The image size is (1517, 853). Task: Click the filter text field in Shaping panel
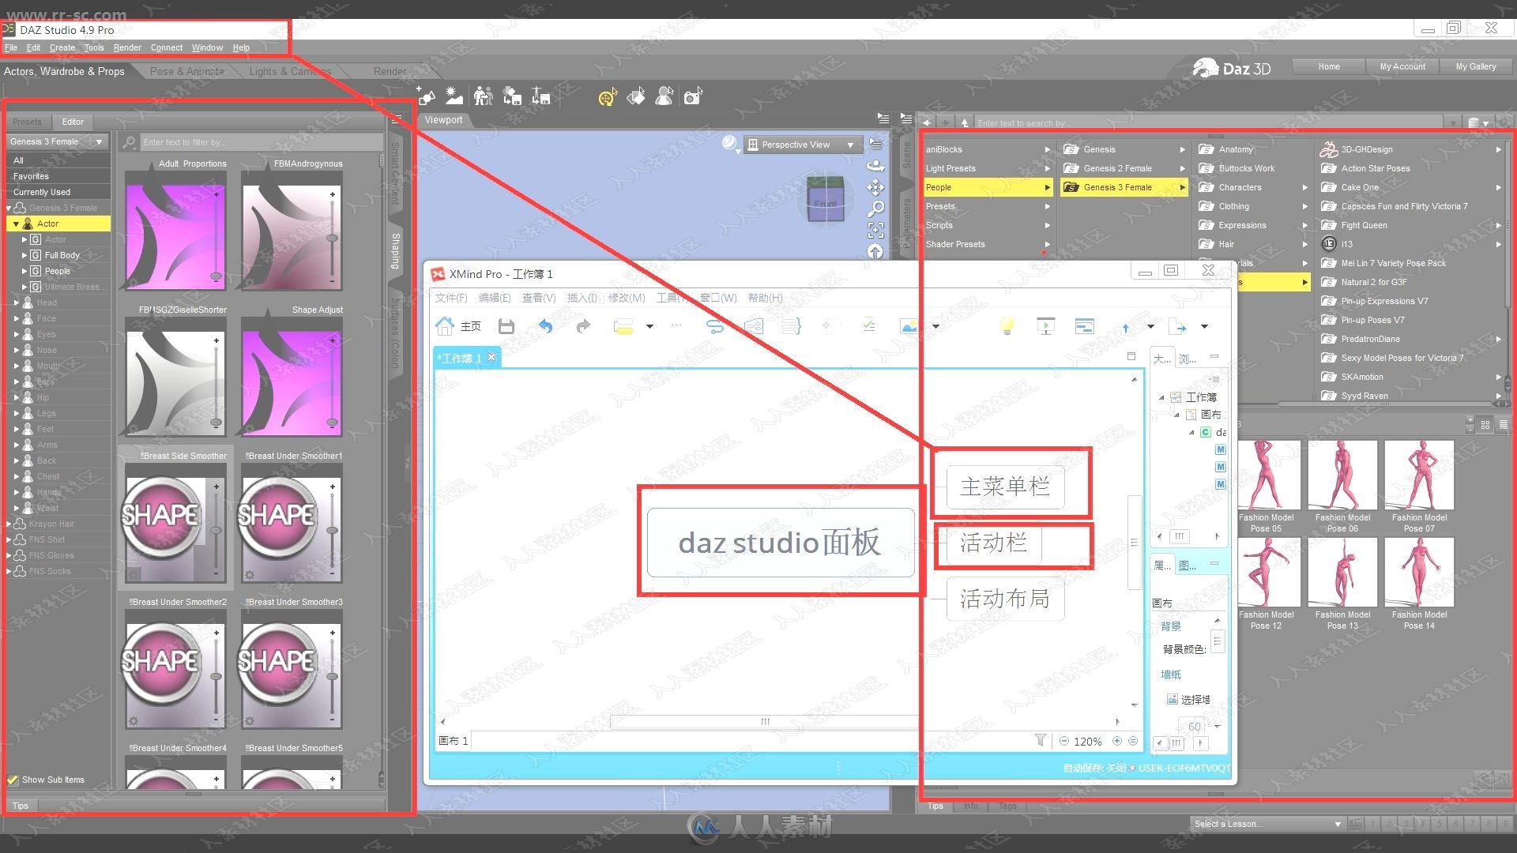(x=261, y=142)
